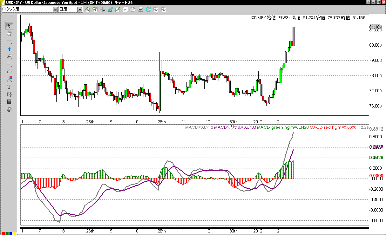386x235 pixels.
Task: Choose the yellow color swatch
Action: [15, 233]
